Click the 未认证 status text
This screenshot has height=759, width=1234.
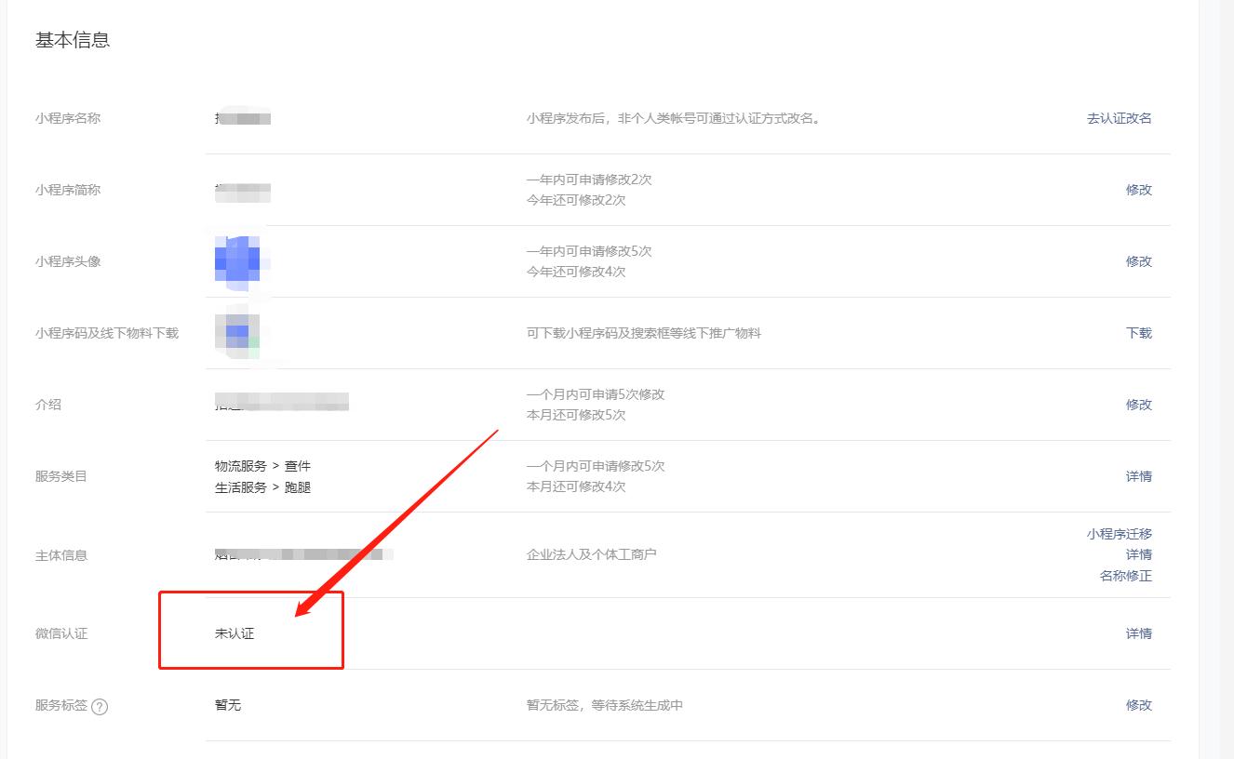235,633
